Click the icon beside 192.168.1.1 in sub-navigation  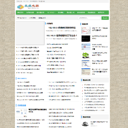point(18,18)
